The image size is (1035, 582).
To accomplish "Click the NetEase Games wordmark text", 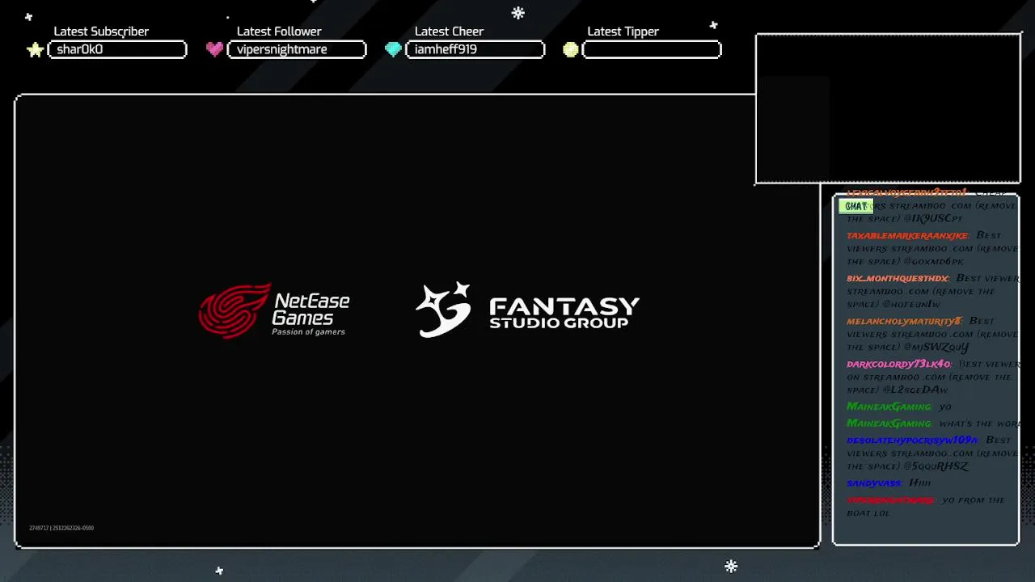I will (312, 309).
